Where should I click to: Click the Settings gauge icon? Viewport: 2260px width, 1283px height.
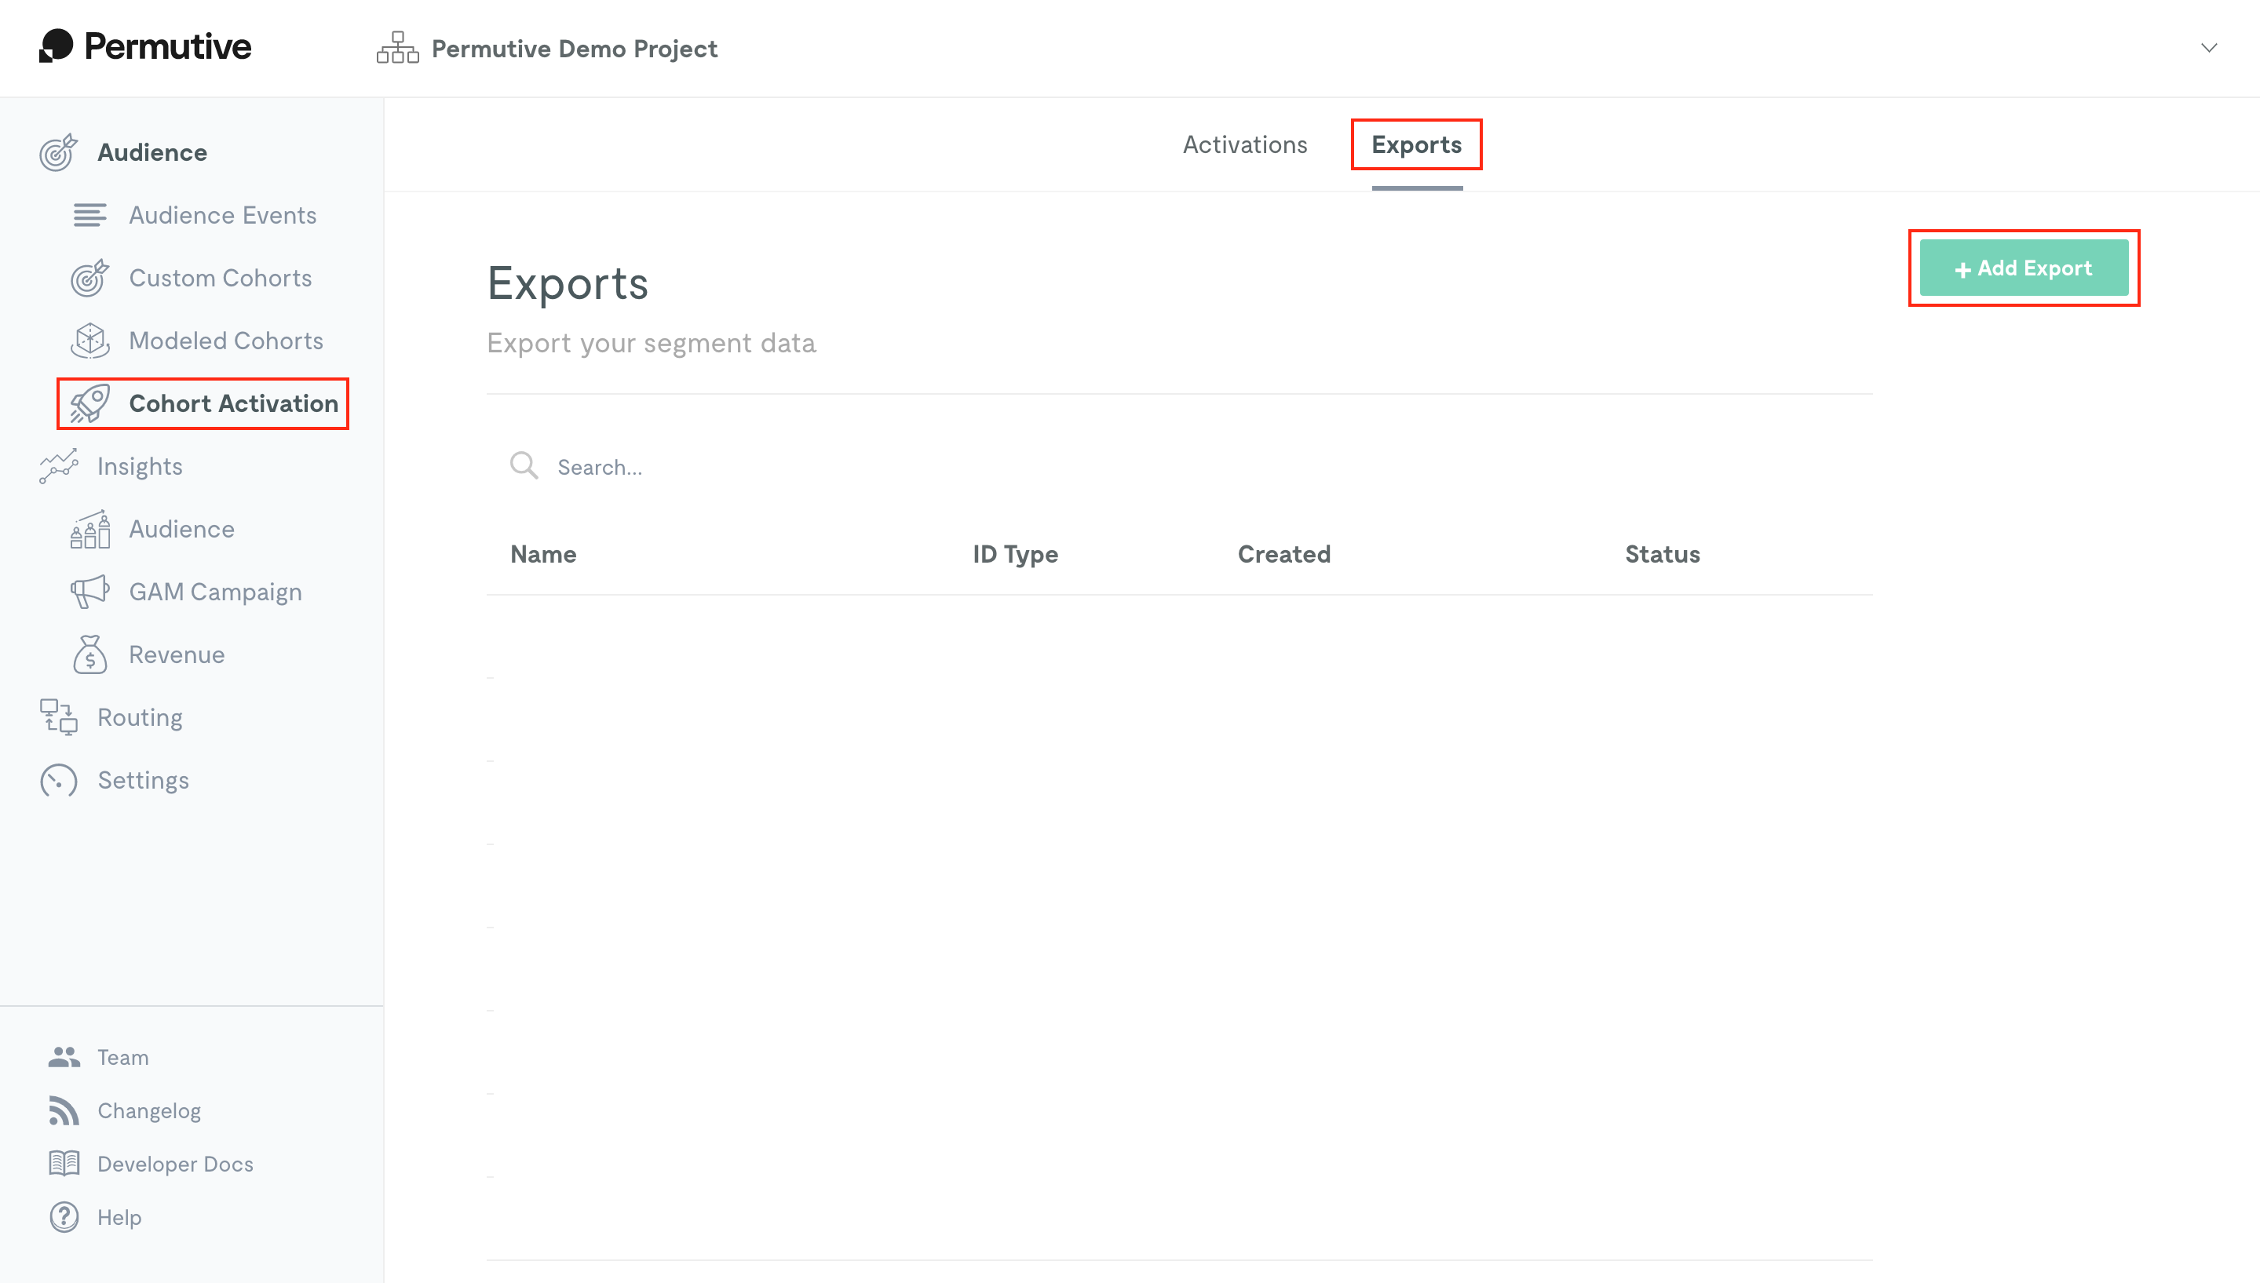pos(58,780)
